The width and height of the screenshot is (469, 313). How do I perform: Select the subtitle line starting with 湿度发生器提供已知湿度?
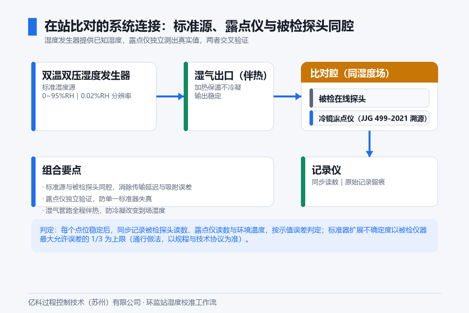[147, 41]
